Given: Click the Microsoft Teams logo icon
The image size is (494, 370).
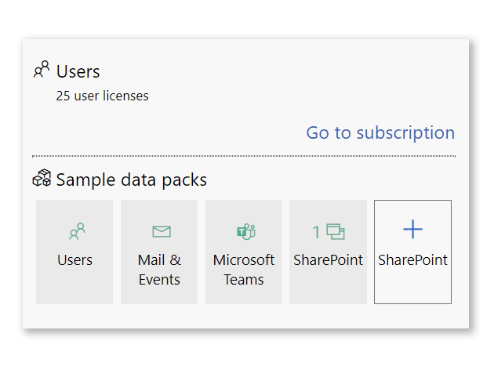Looking at the screenshot, I should coord(245,232).
